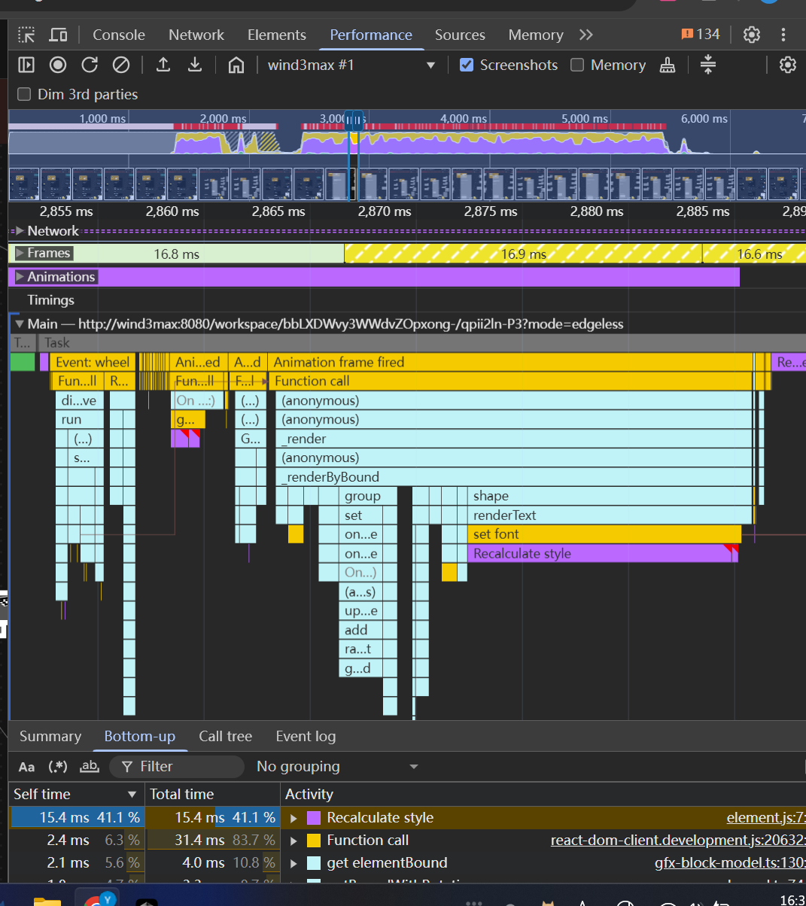This screenshot has height=906, width=806.
Task: Start recording with the record button
Action: tap(58, 65)
